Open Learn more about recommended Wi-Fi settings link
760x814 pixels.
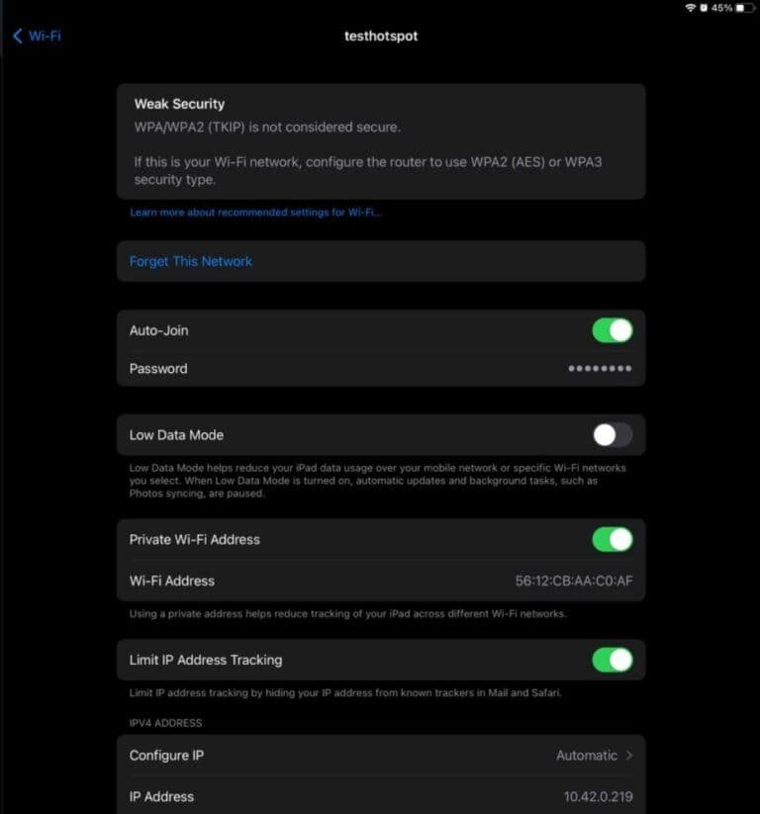click(x=255, y=213)
